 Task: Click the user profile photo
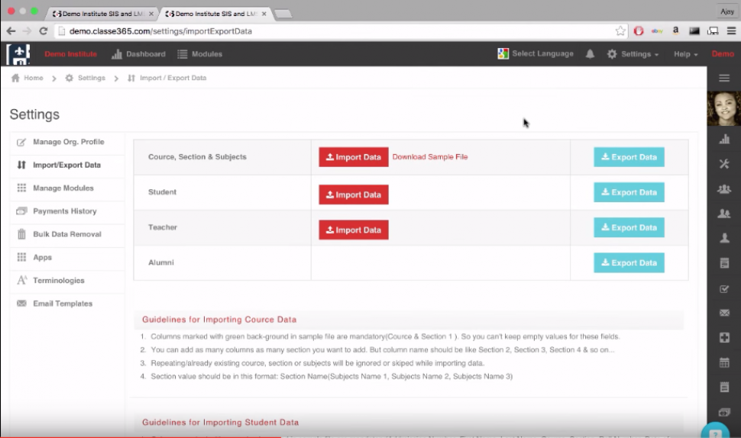point(724,108)
